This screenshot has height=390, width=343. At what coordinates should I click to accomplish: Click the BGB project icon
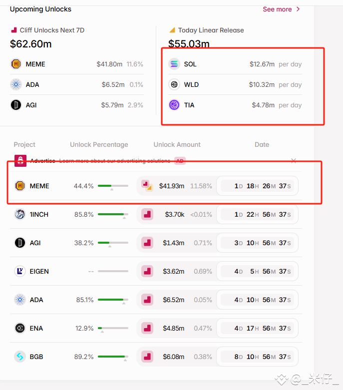click(20, 357)
